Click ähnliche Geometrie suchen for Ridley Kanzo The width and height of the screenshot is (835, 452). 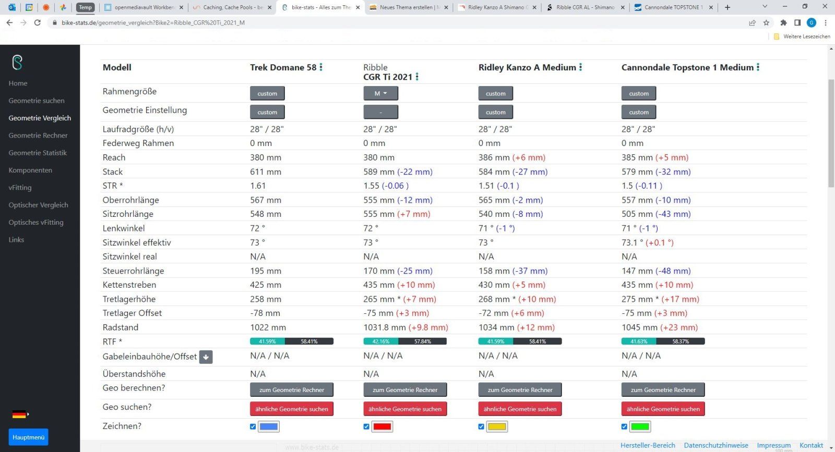pos(520,409)
